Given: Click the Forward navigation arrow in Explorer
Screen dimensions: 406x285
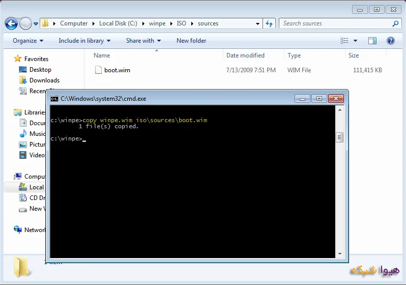Looking at the screenshot, I should click(x=25, y=24).
